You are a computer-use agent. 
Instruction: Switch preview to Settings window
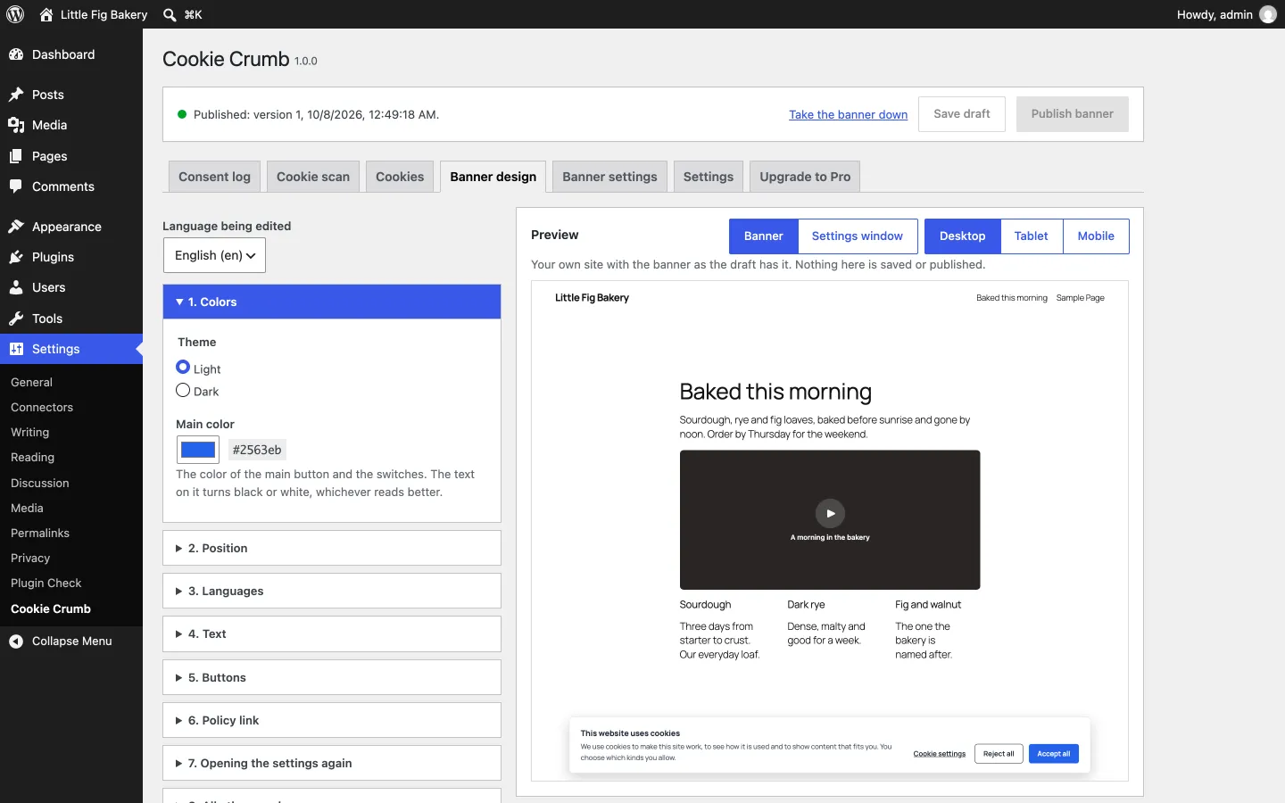coord(858,236)
